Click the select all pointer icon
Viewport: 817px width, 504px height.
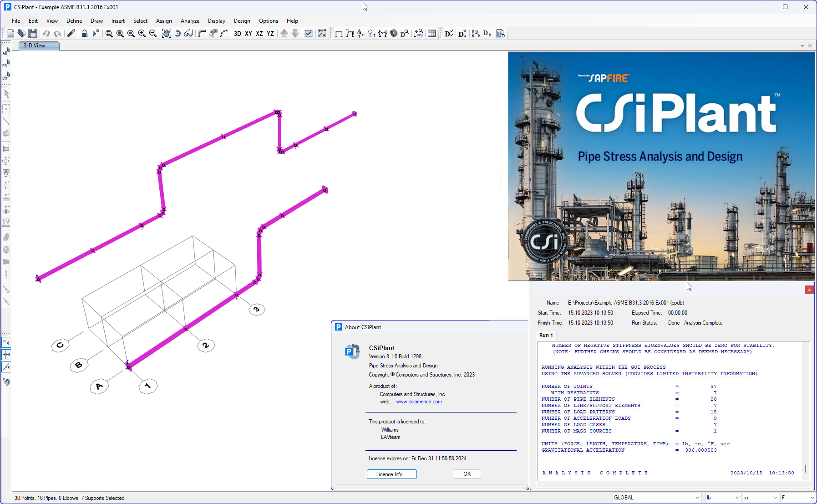click(x=6, y=52)
